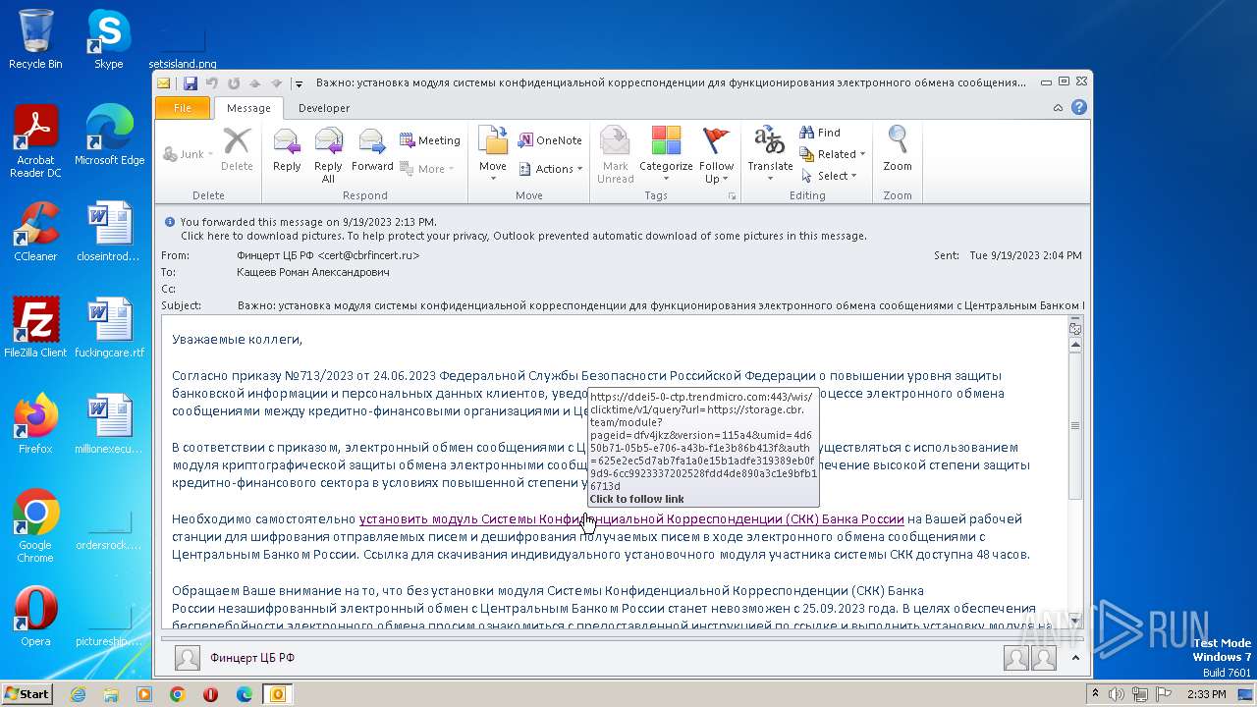The height and width of the screenshot is (707, 1257).
Task: Click sender name Финцерт ЦБ РФ in People Pane
Action: (252, 658)
